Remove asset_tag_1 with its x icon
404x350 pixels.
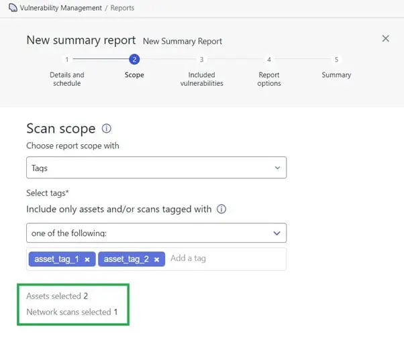pos(87,259)
